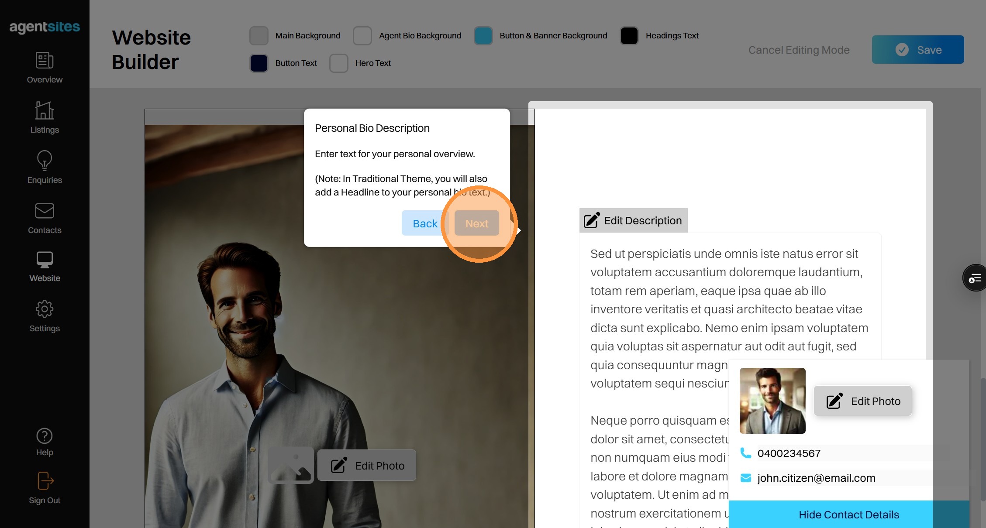Click the Save button
This screenshot has width=986, height=528.
point(917,50)
